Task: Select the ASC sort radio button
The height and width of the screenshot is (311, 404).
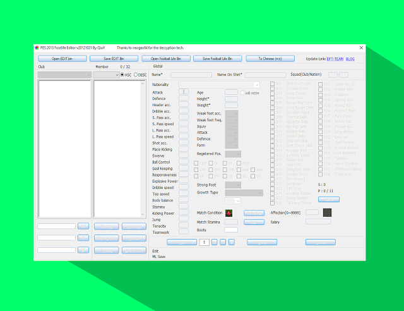Action: [122, 75]
